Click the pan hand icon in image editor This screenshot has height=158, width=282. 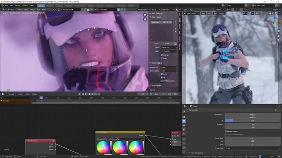145,19
